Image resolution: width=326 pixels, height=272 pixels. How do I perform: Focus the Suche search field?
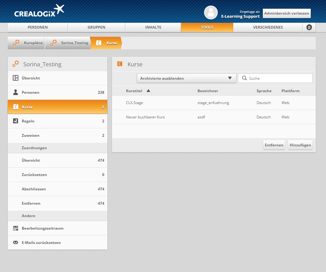coord(278,78)
